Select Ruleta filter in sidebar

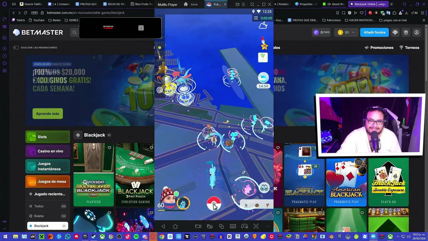click(47, 216)
